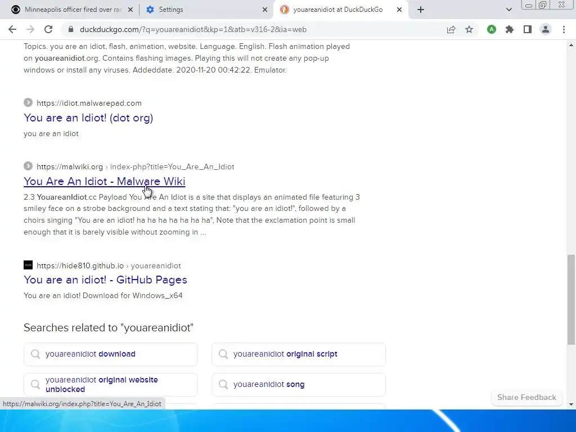Search 'youareanidiot song' suggestion
The height and width of the screenshot is (432, 576).
pyautogui.click(x=299, y=385)
